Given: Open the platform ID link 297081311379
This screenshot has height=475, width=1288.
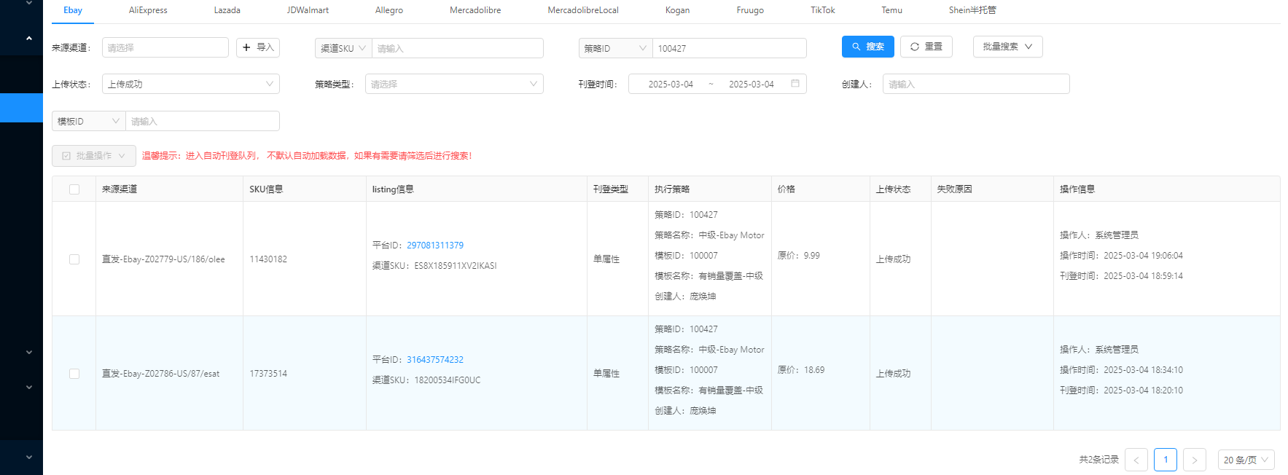Looking at the screenshot, I should pyautogui.click(x=435, y=246).
